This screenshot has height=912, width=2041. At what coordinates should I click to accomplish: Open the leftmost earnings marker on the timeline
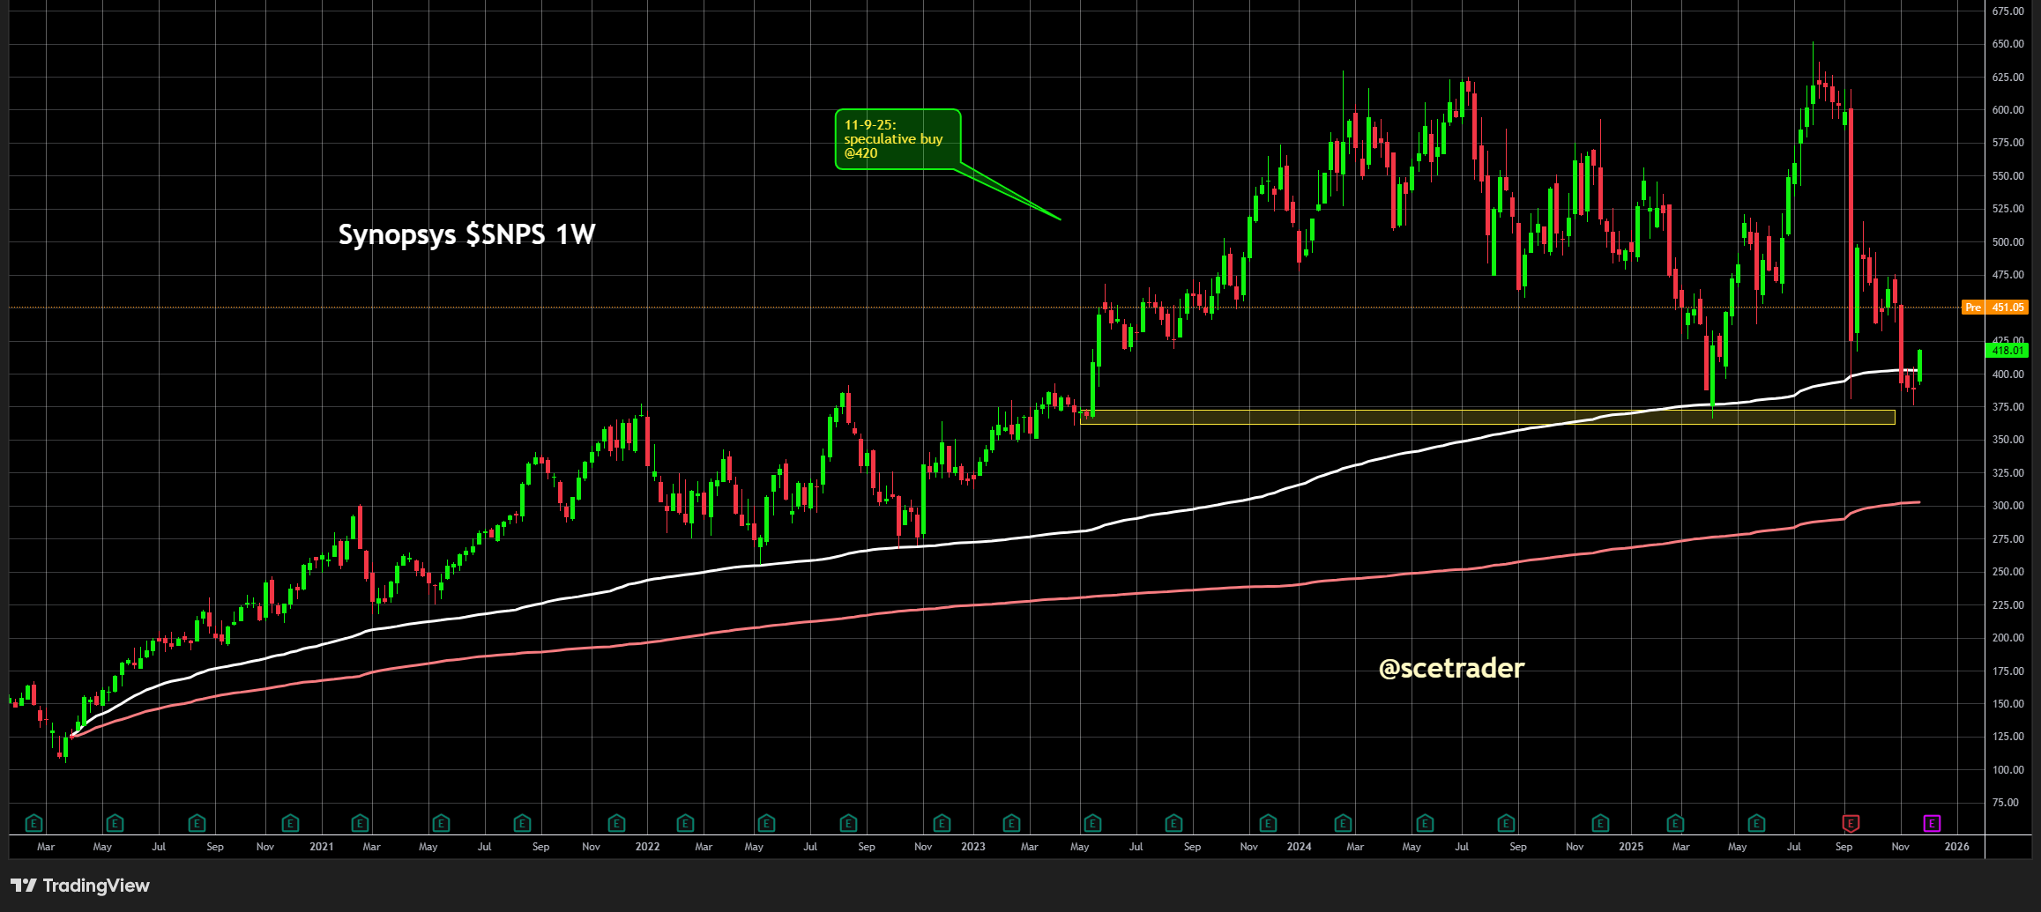coord(34,824)
